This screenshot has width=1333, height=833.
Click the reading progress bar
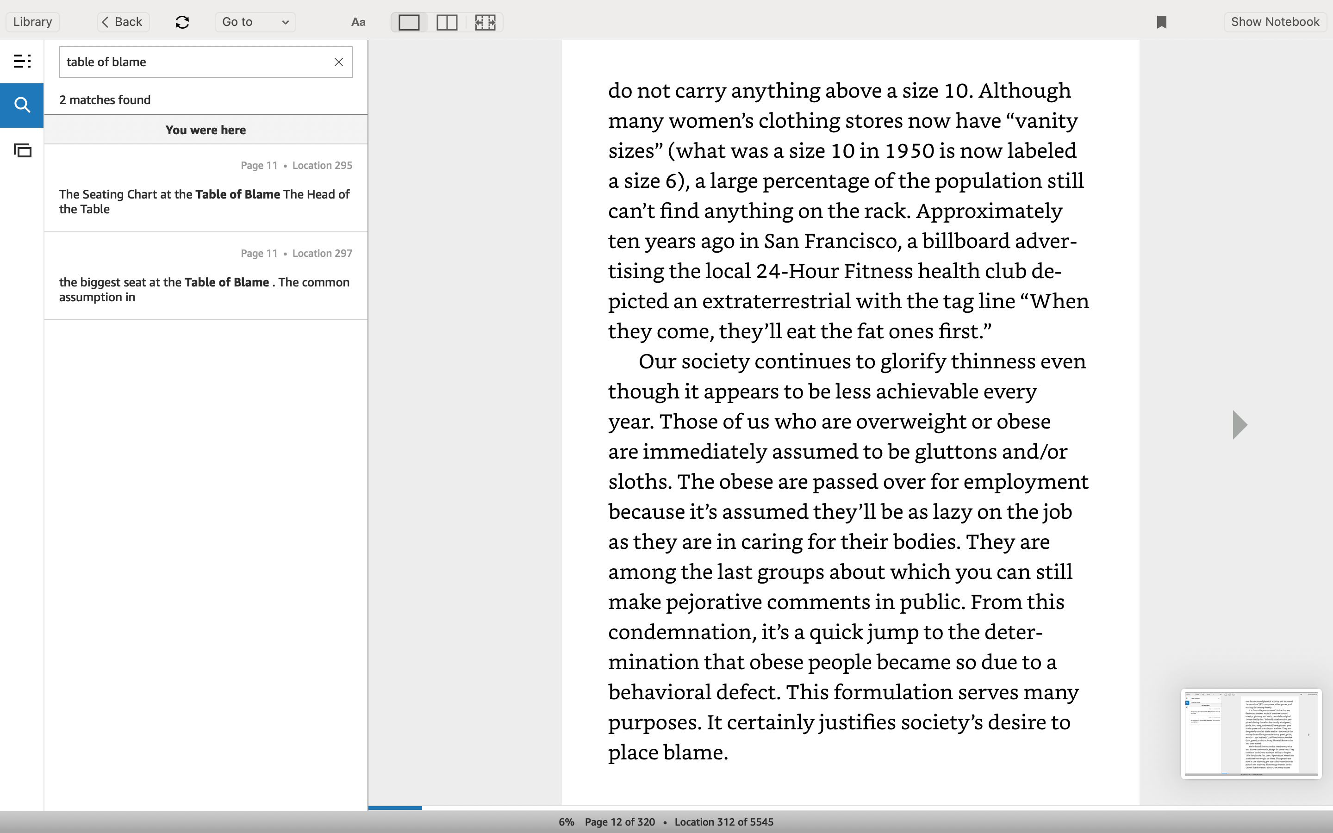pos(850,808)
